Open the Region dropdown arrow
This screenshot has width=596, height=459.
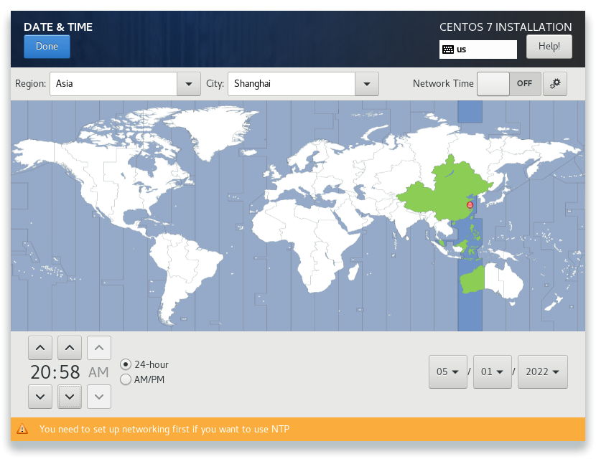pos(189,84)
